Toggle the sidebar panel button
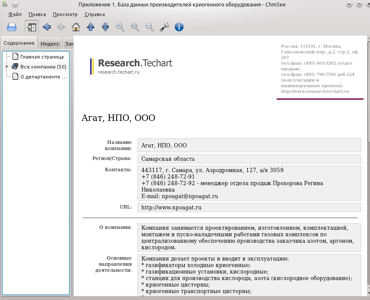 coord(32,27)
